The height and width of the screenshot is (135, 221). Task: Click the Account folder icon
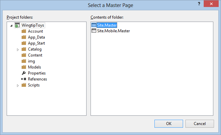(x=24, y=31)
